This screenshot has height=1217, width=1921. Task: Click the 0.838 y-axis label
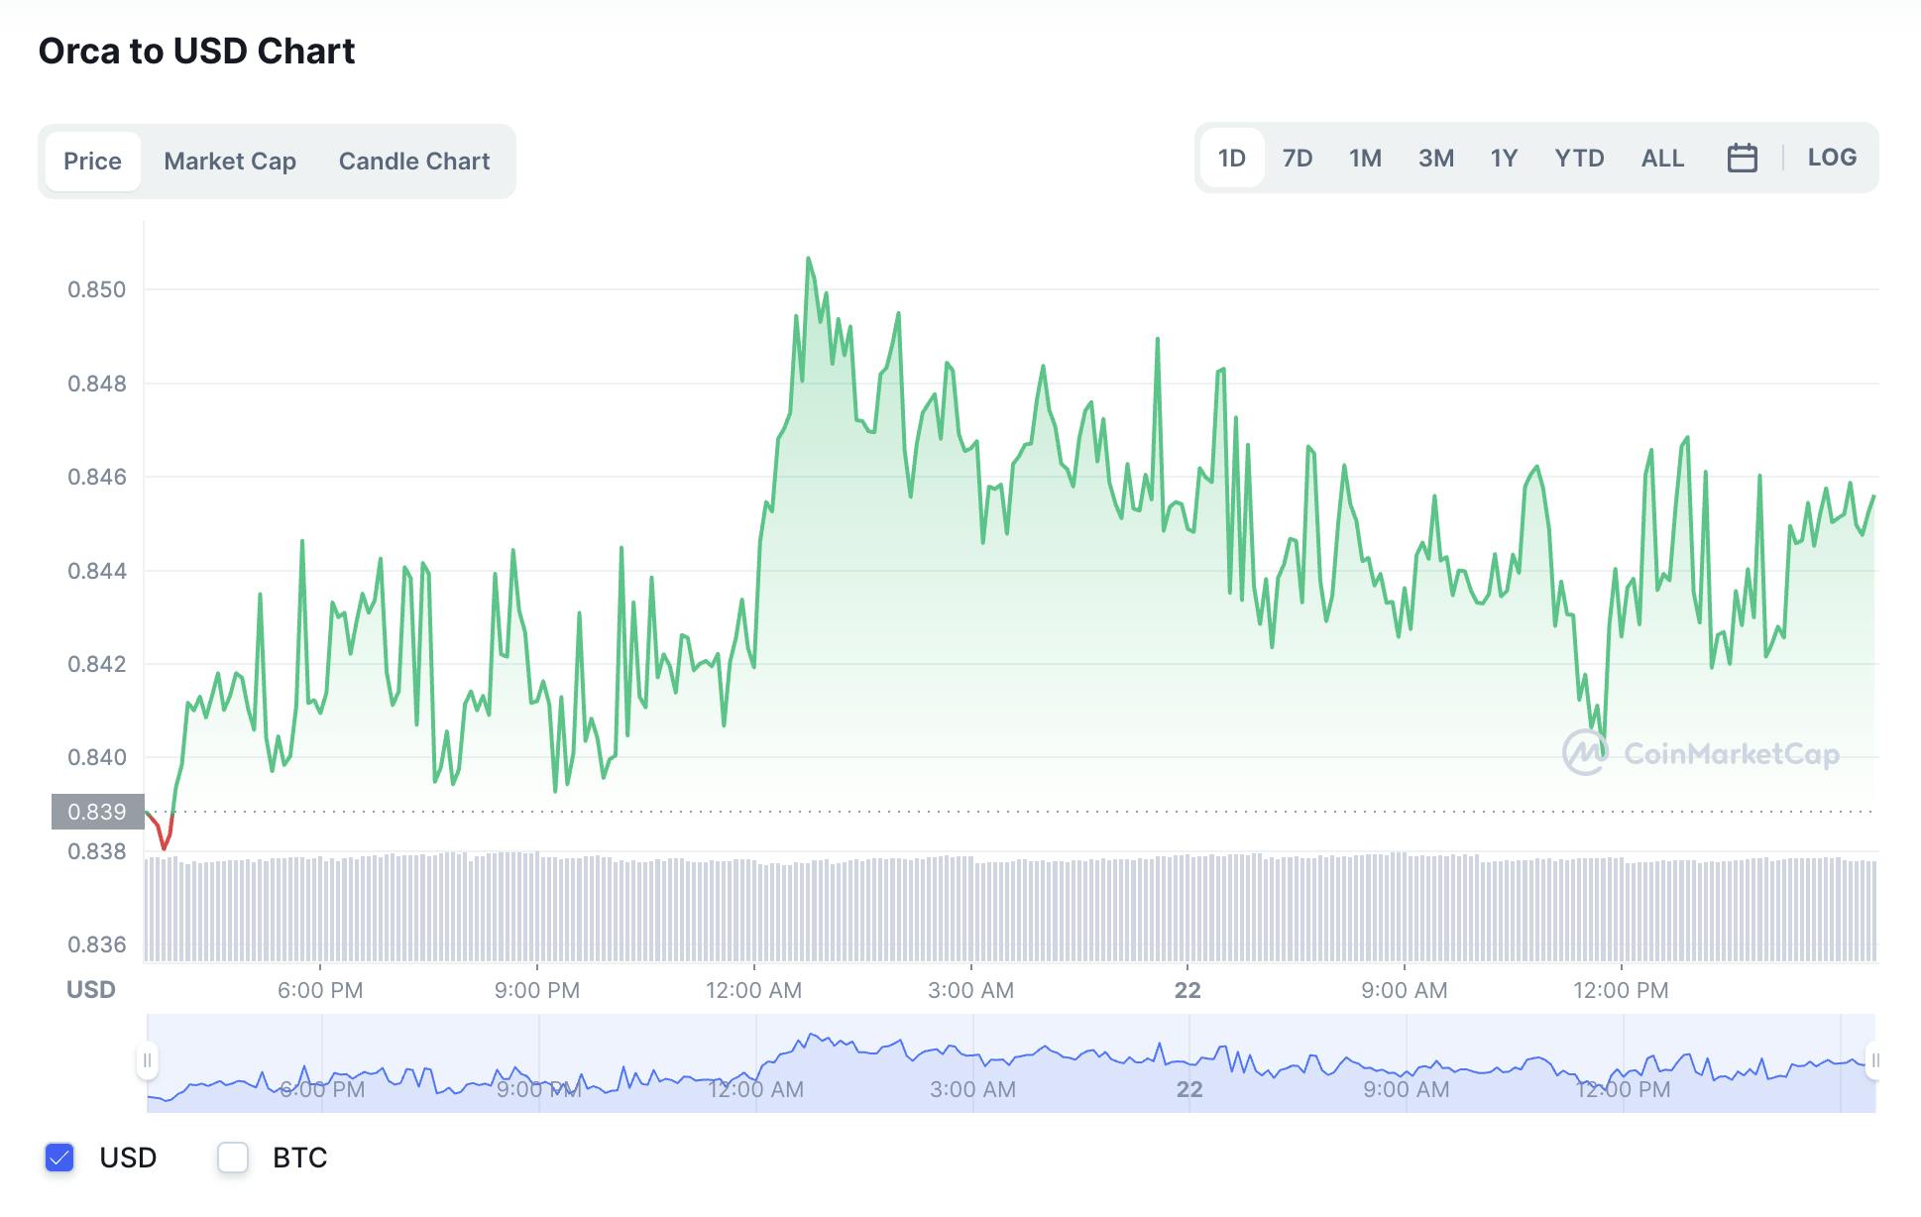[x=97, y=851]
